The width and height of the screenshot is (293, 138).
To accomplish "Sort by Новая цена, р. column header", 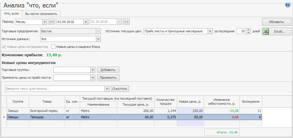I will point(190,101).
